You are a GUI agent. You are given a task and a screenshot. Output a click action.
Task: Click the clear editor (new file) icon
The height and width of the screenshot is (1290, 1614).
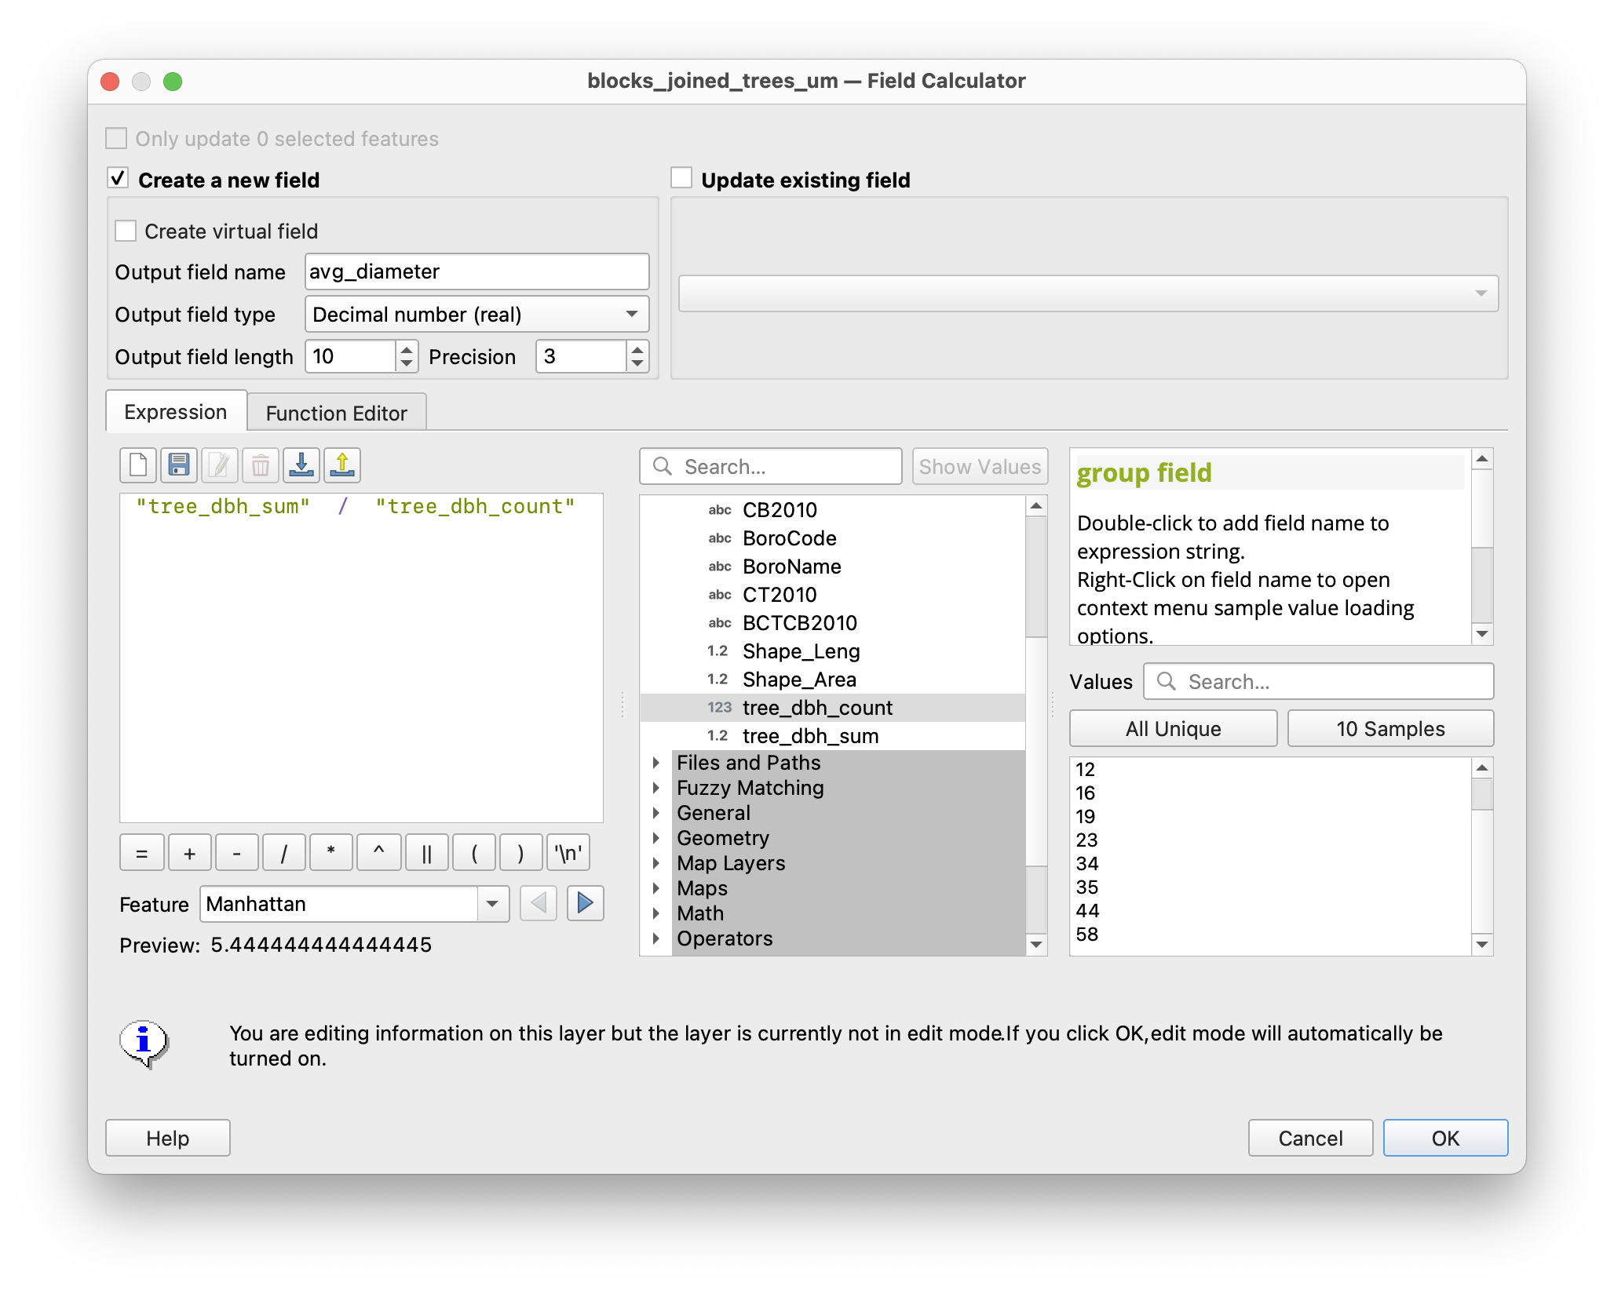tap(138, 465)
